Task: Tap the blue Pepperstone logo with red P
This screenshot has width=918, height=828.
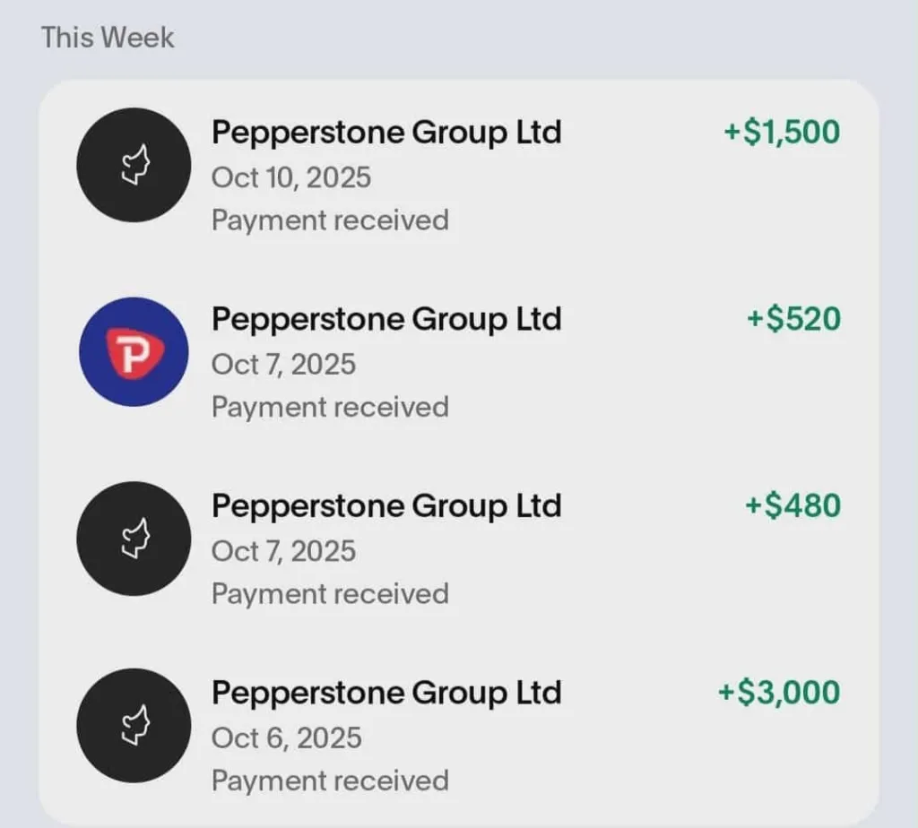Action: 134,352
